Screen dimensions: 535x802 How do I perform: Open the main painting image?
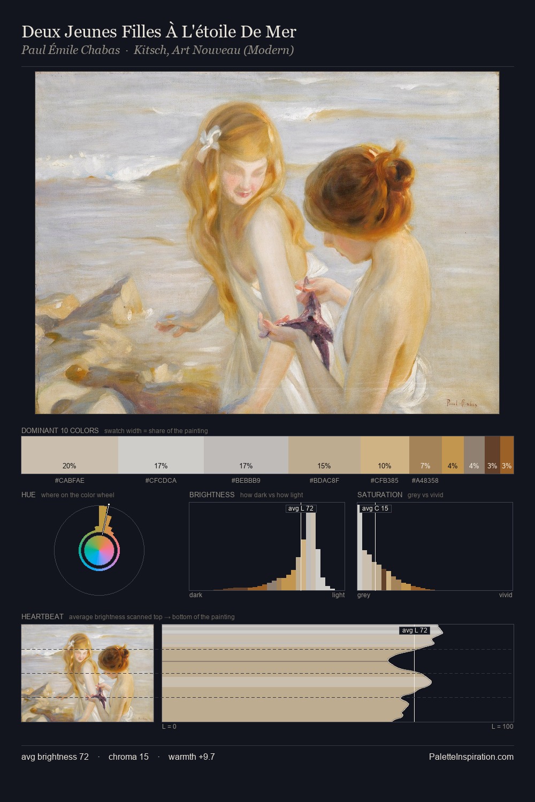(267, 243)
